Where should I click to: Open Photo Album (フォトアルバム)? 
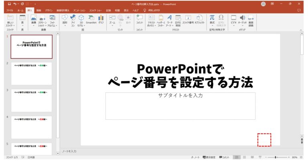pyautogui.click(x=52, y=20)
